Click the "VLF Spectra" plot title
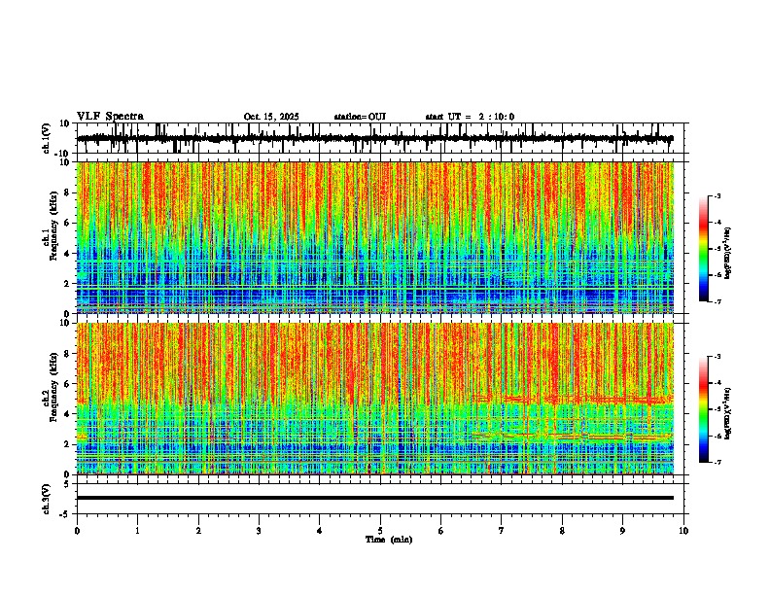Viewport: 770px width, 595px height. pos(110,117)
